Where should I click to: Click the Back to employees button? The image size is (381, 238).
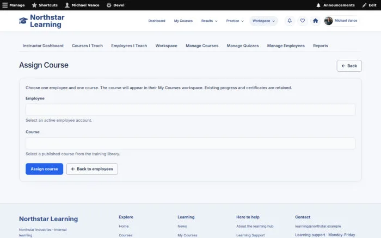click(x=92, y=169)
